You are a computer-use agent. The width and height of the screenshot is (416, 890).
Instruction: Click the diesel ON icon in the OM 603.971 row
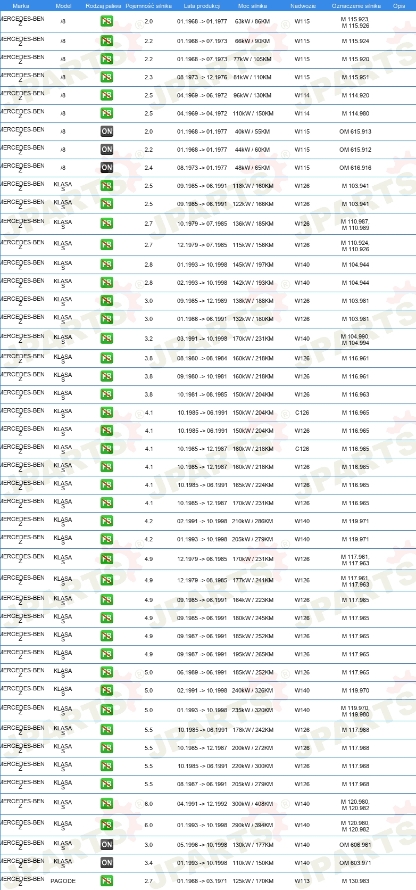pos(107,863)
